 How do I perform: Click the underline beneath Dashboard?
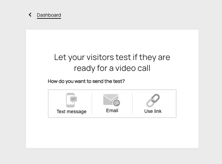pos(49,18)
